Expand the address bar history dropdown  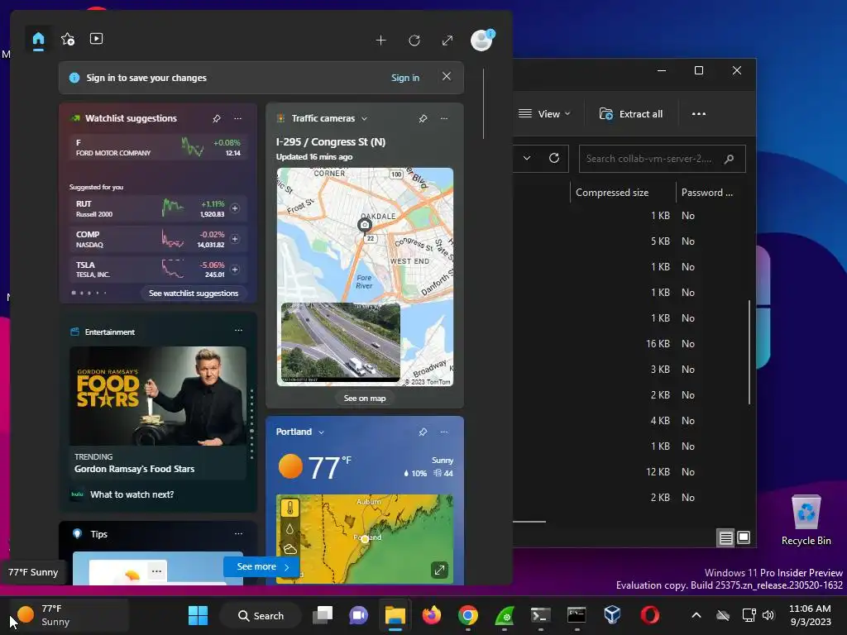(527, 158)
